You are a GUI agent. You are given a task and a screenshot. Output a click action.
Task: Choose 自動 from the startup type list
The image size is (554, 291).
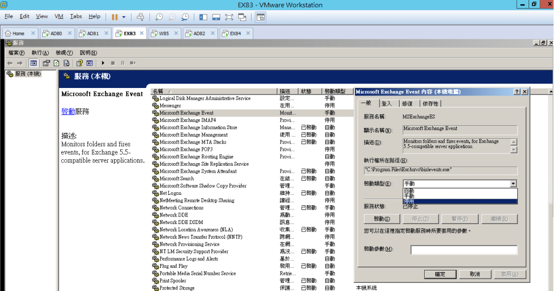click(408, 191)
